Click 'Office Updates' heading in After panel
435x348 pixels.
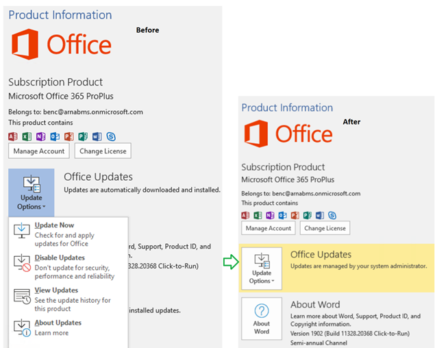[x=321, y=254]
